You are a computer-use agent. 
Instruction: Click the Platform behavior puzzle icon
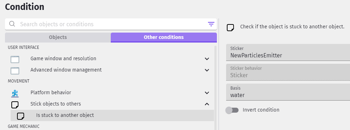(15, 93)
